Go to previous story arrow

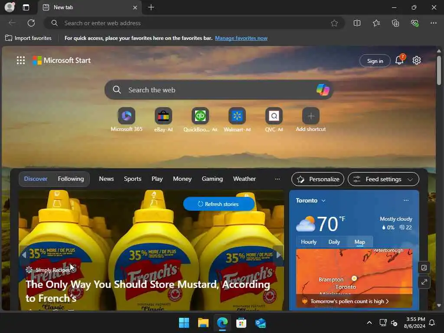coord(24,255)
